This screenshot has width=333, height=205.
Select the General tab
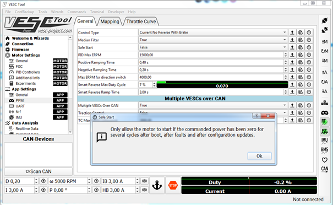pos(85,21)
